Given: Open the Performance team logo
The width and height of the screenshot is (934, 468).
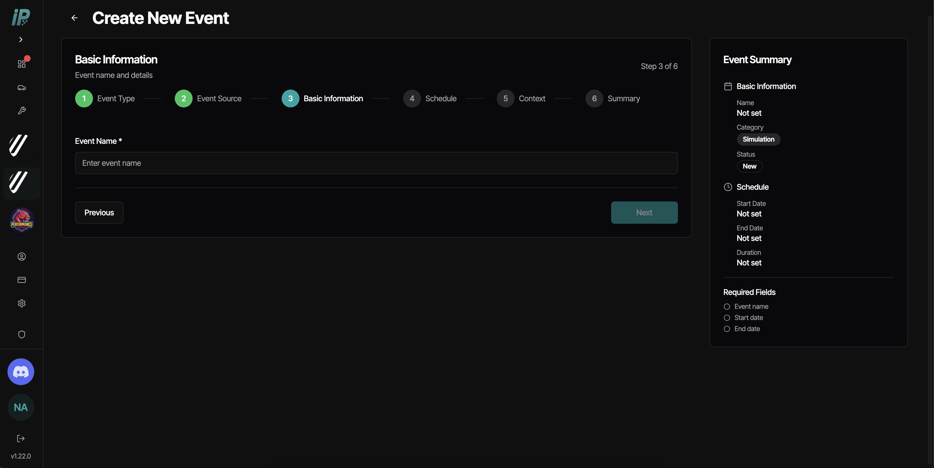Looking at the screenshot, I should [x=22, y=220].
